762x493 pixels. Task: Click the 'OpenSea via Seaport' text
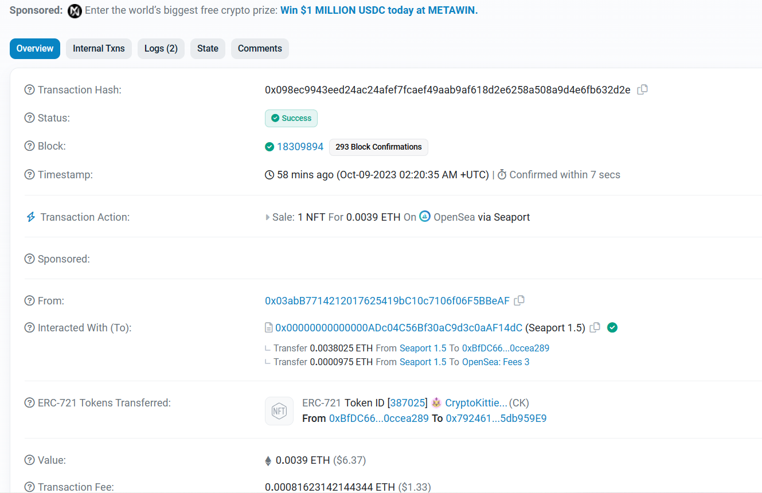coord(482,217)
